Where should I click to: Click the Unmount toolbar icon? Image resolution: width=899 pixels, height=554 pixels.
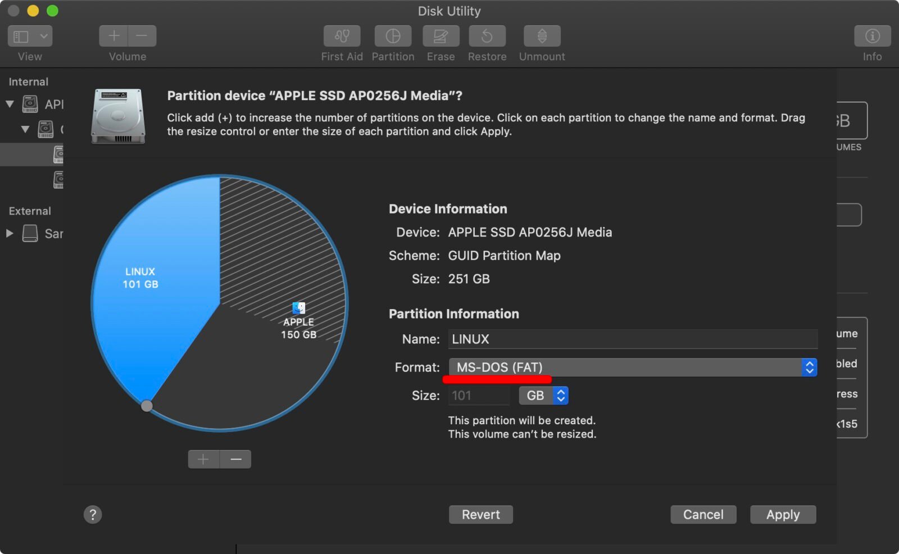coord(542,37)
